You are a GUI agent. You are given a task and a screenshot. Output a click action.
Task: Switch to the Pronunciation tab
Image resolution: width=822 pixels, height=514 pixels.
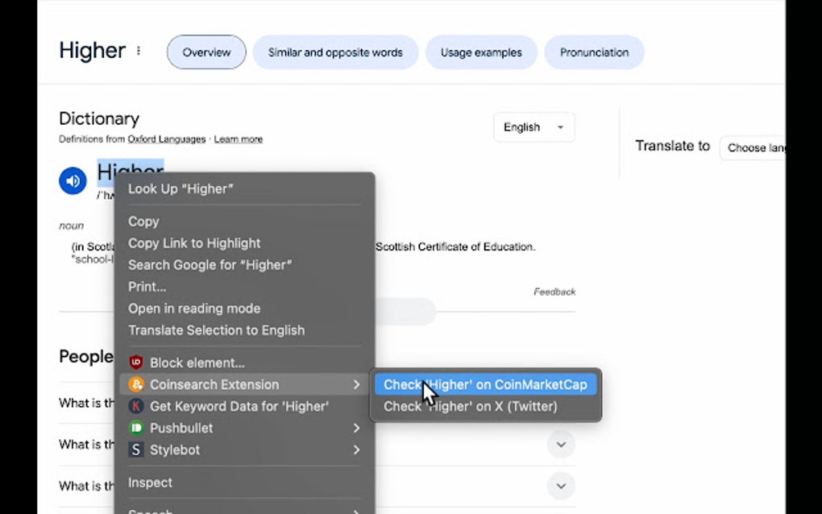point(594,52)
